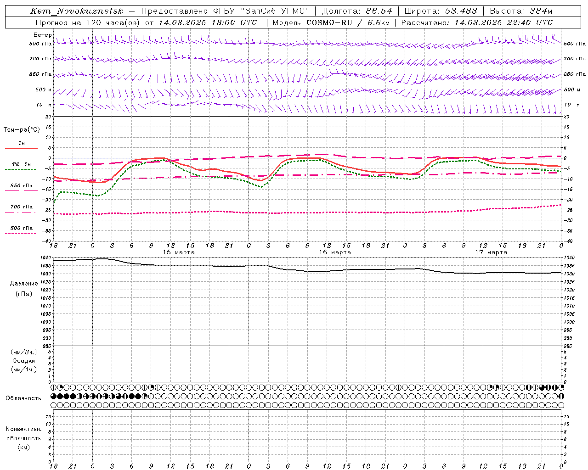Click the '(км)' unit under convective cloudiness
The width and height of the screenshot is (588, 470).
[24, 447]
